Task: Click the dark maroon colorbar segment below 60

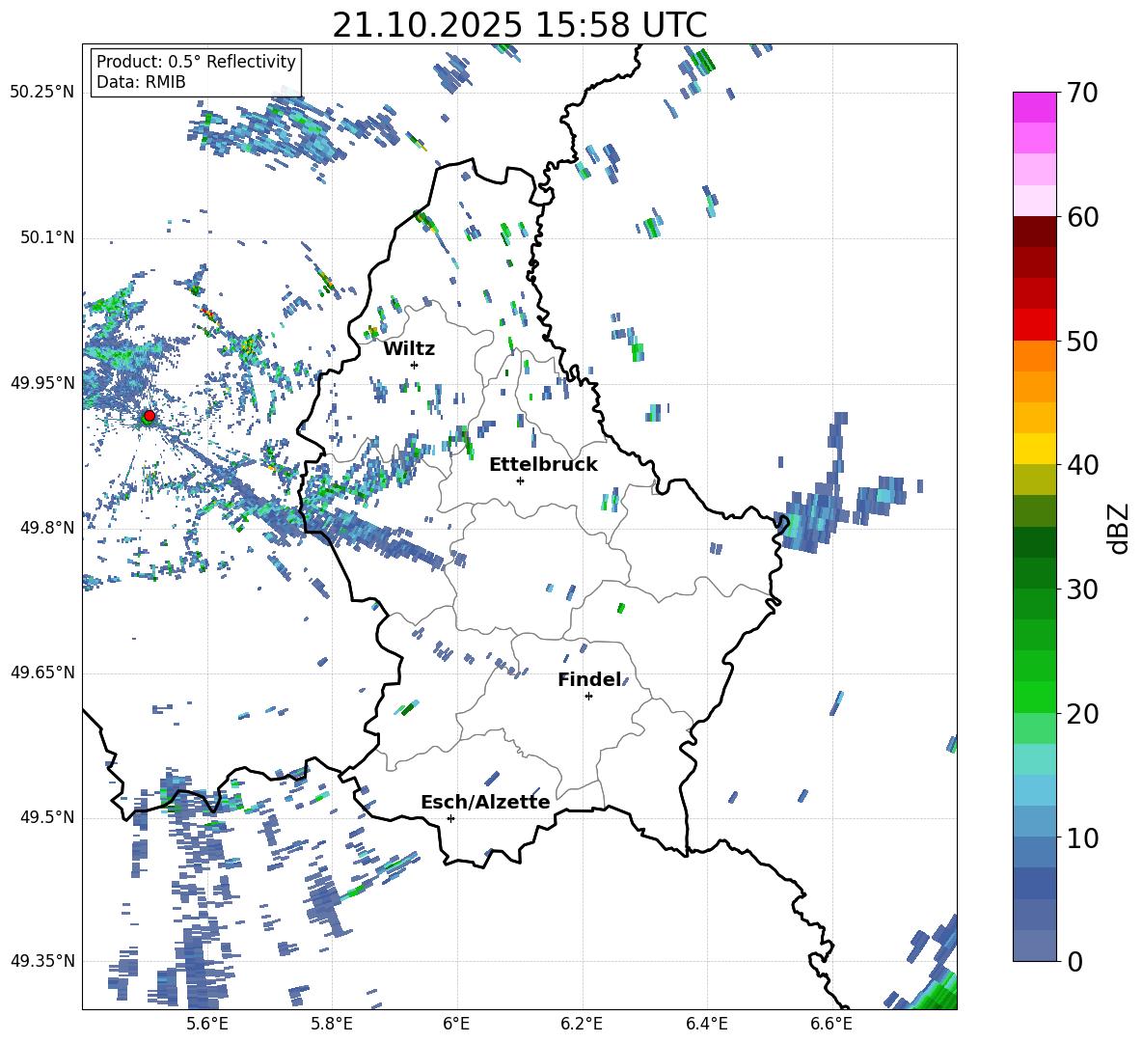Action: 1034,232
